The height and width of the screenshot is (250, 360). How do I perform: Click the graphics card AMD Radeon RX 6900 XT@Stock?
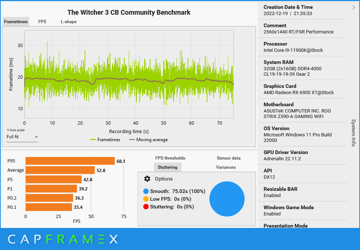[299, 93]
